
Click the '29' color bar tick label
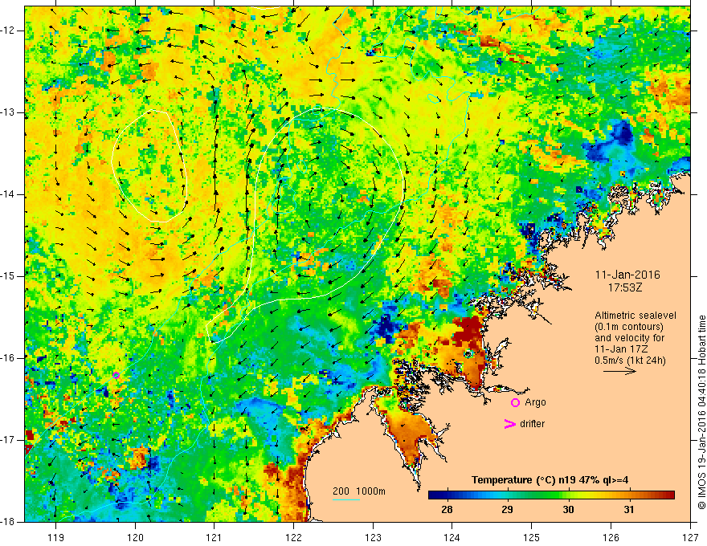point(507,510)
